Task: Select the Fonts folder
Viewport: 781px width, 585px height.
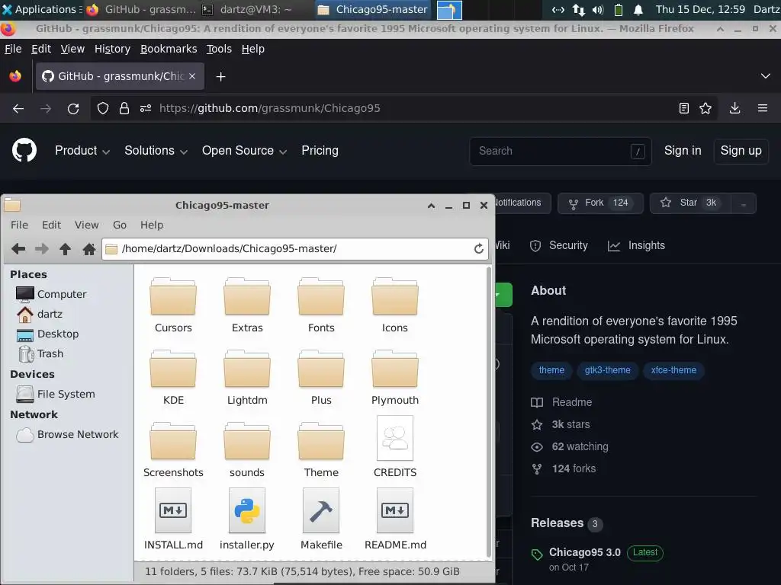Action: click(x=321, y=305)
